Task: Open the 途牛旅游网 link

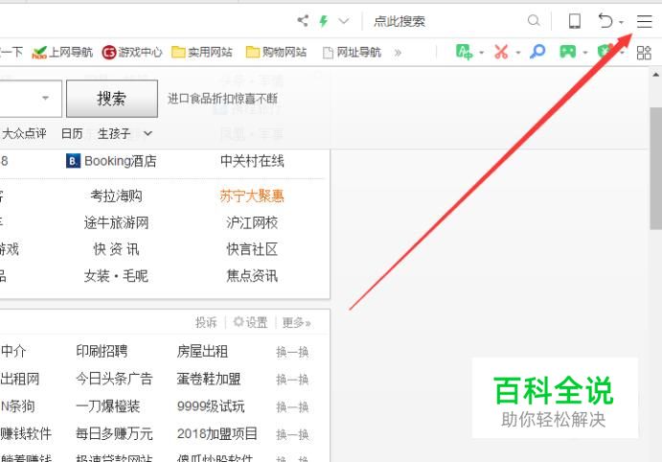Action: coord(116,222)
